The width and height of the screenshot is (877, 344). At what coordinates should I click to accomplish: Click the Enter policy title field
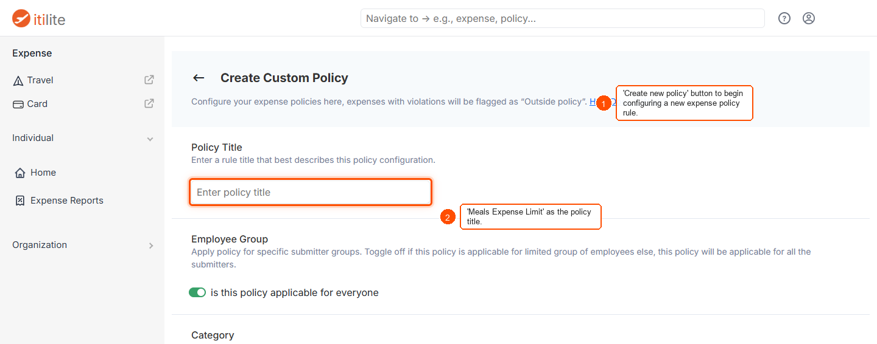pos(311,192)
